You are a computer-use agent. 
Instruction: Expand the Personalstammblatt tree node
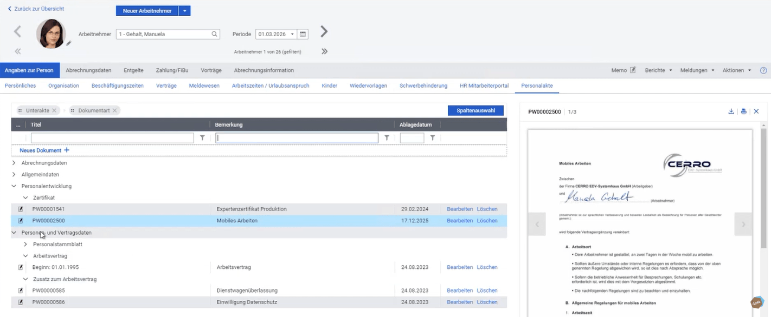24,244
